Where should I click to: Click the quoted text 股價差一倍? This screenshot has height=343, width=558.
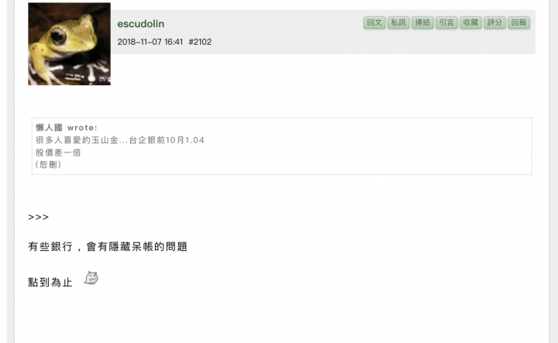point(58,153)
